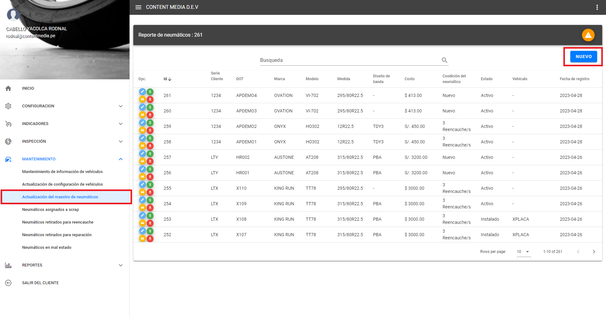Open Neumáticos asignados a scrap
606x317 pixels.
[51, 210]
